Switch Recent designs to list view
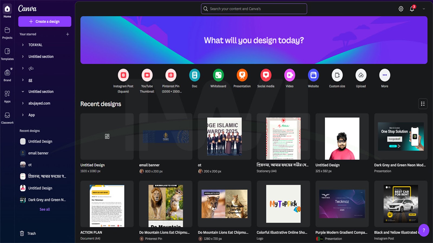This screenshot has width=433, height=243. 423,104
